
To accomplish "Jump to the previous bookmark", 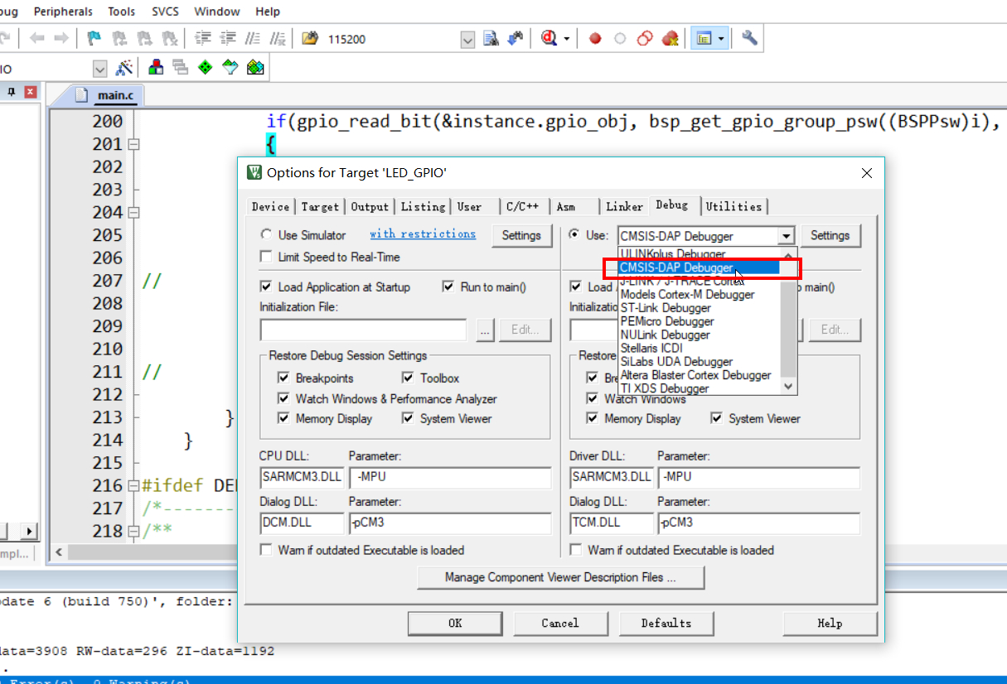I will click(119, 39).
